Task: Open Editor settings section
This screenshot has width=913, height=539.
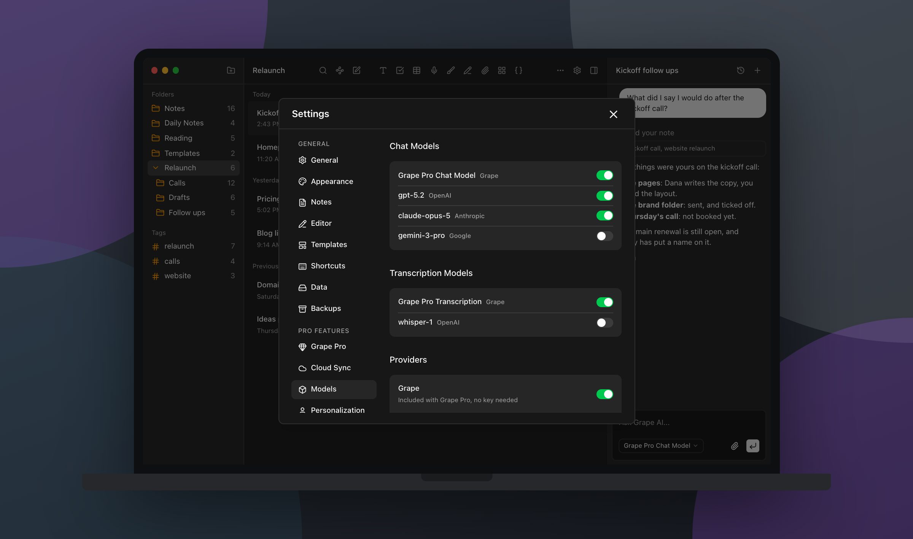Action: (x=334, y=223)
